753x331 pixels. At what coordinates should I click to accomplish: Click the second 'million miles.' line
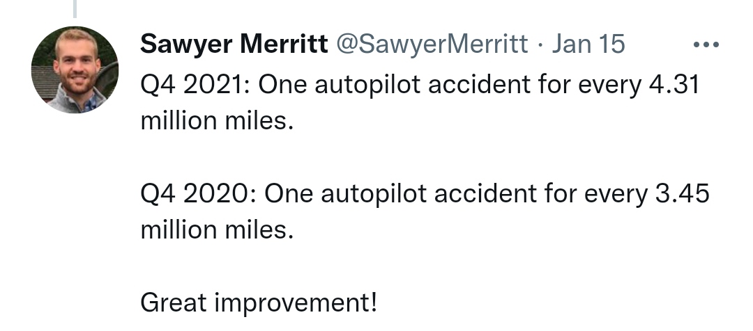click(217, 229)
